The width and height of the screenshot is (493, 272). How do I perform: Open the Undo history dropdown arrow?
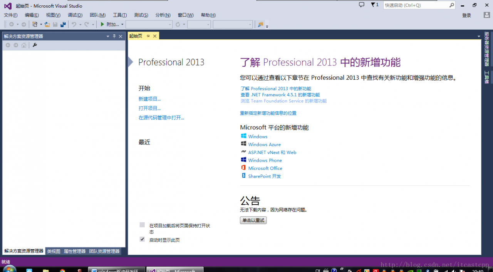pyautogui.click(x=80, y=24)
